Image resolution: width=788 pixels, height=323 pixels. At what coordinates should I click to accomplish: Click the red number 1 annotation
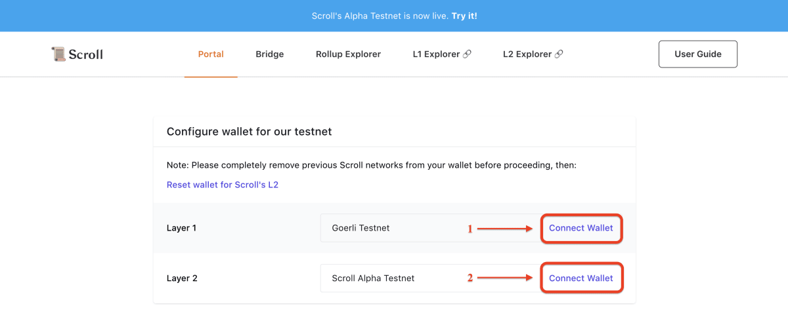470,229
